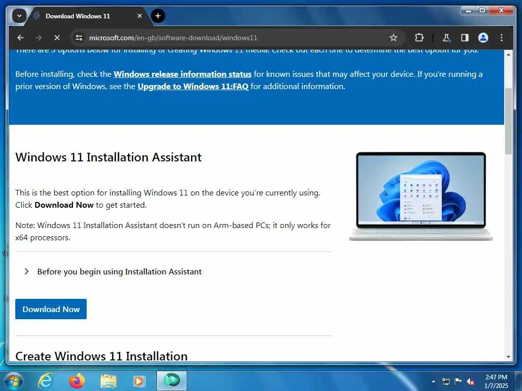Screen dimensions: 522x391
Task: Open the Action Center flag icon
Action: 458,381
